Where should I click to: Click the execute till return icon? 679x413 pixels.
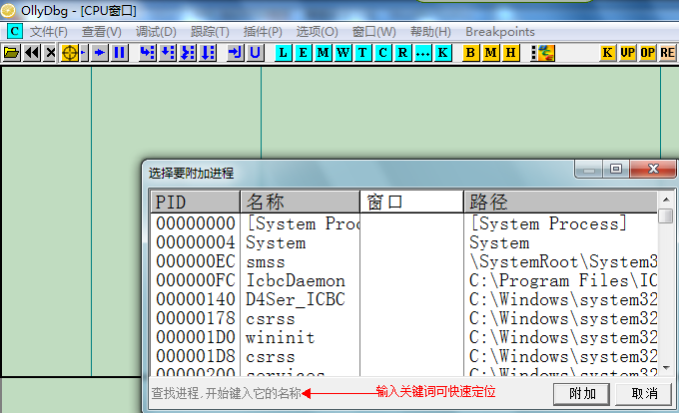[x=235, y=53]
